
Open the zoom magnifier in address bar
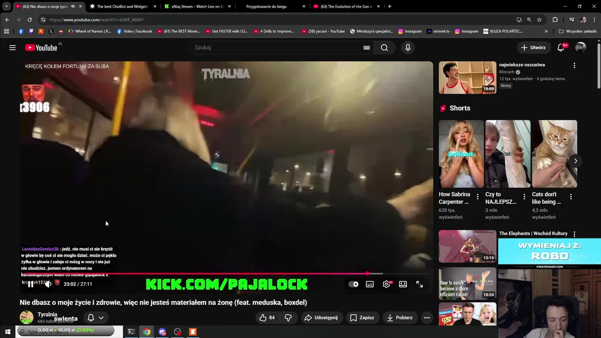529,20
